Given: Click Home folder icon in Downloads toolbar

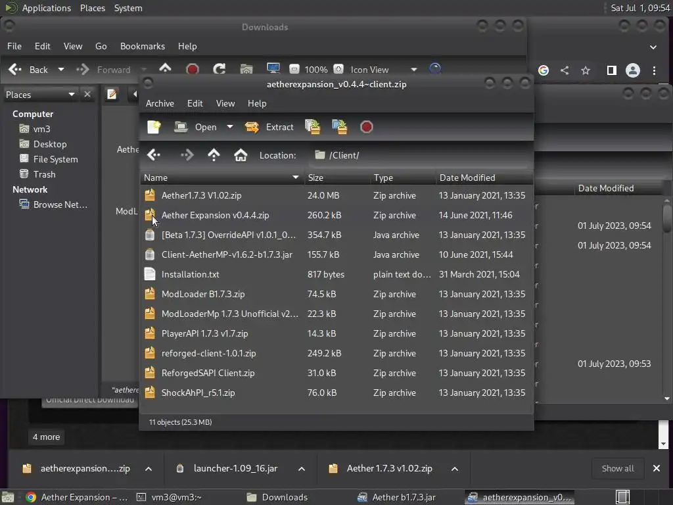Looking at the screenshot, I should coord(246,69).
